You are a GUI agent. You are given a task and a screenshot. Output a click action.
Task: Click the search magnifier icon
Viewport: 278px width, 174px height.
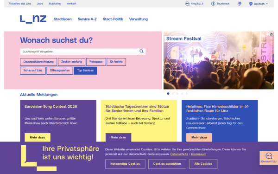click(141, 52)
